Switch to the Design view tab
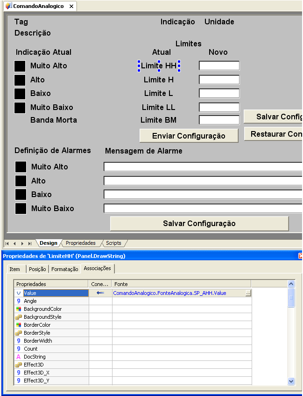Viewport: 303px width, 396px height. click(49, 243)
